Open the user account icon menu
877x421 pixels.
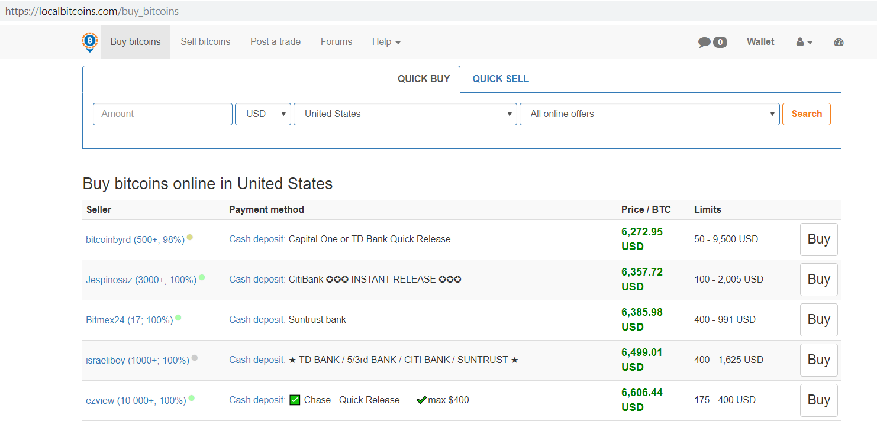tap(804, 42)
